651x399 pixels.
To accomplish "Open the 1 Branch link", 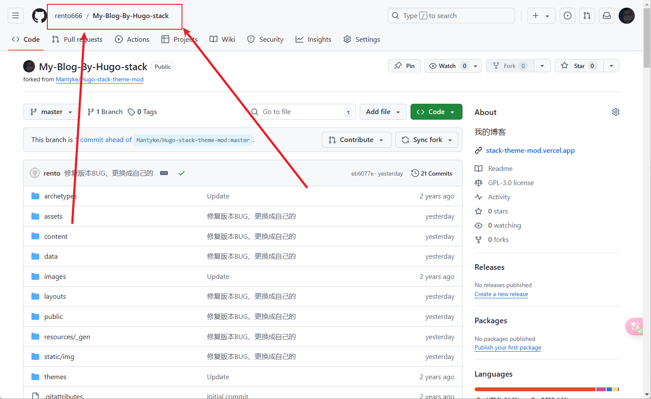I will pyautogui.click(x=105, y=112).
